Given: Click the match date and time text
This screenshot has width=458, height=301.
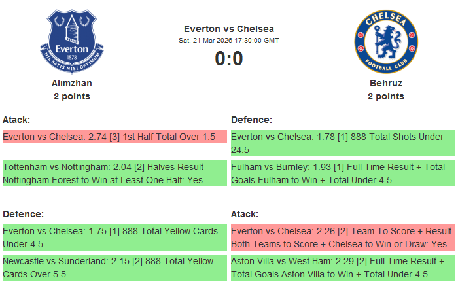Looking at the screenshot, I should (x=229, y=41).
